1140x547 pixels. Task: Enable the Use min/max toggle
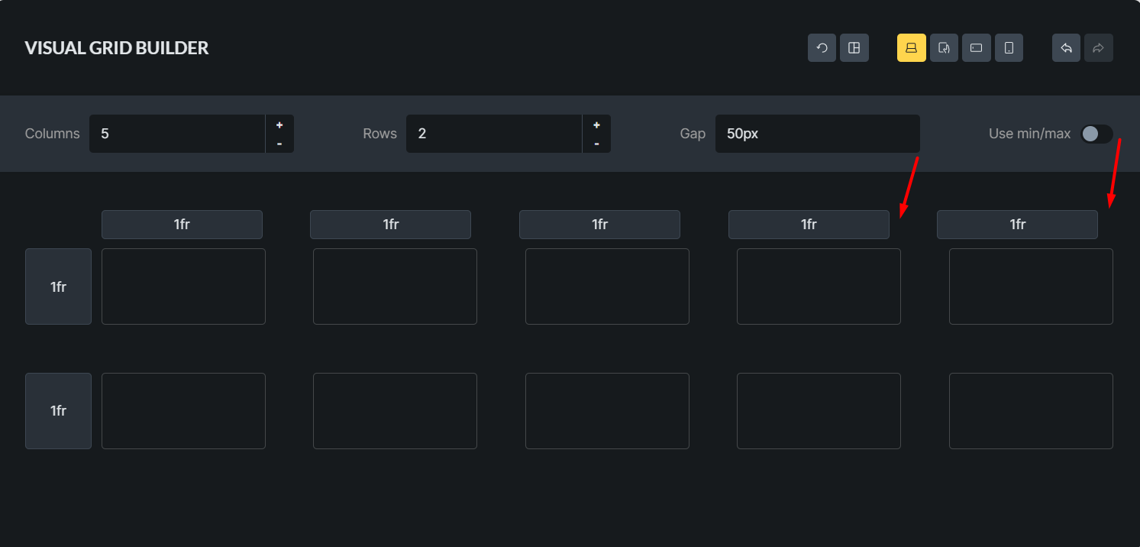click(x=1096, y=134)
